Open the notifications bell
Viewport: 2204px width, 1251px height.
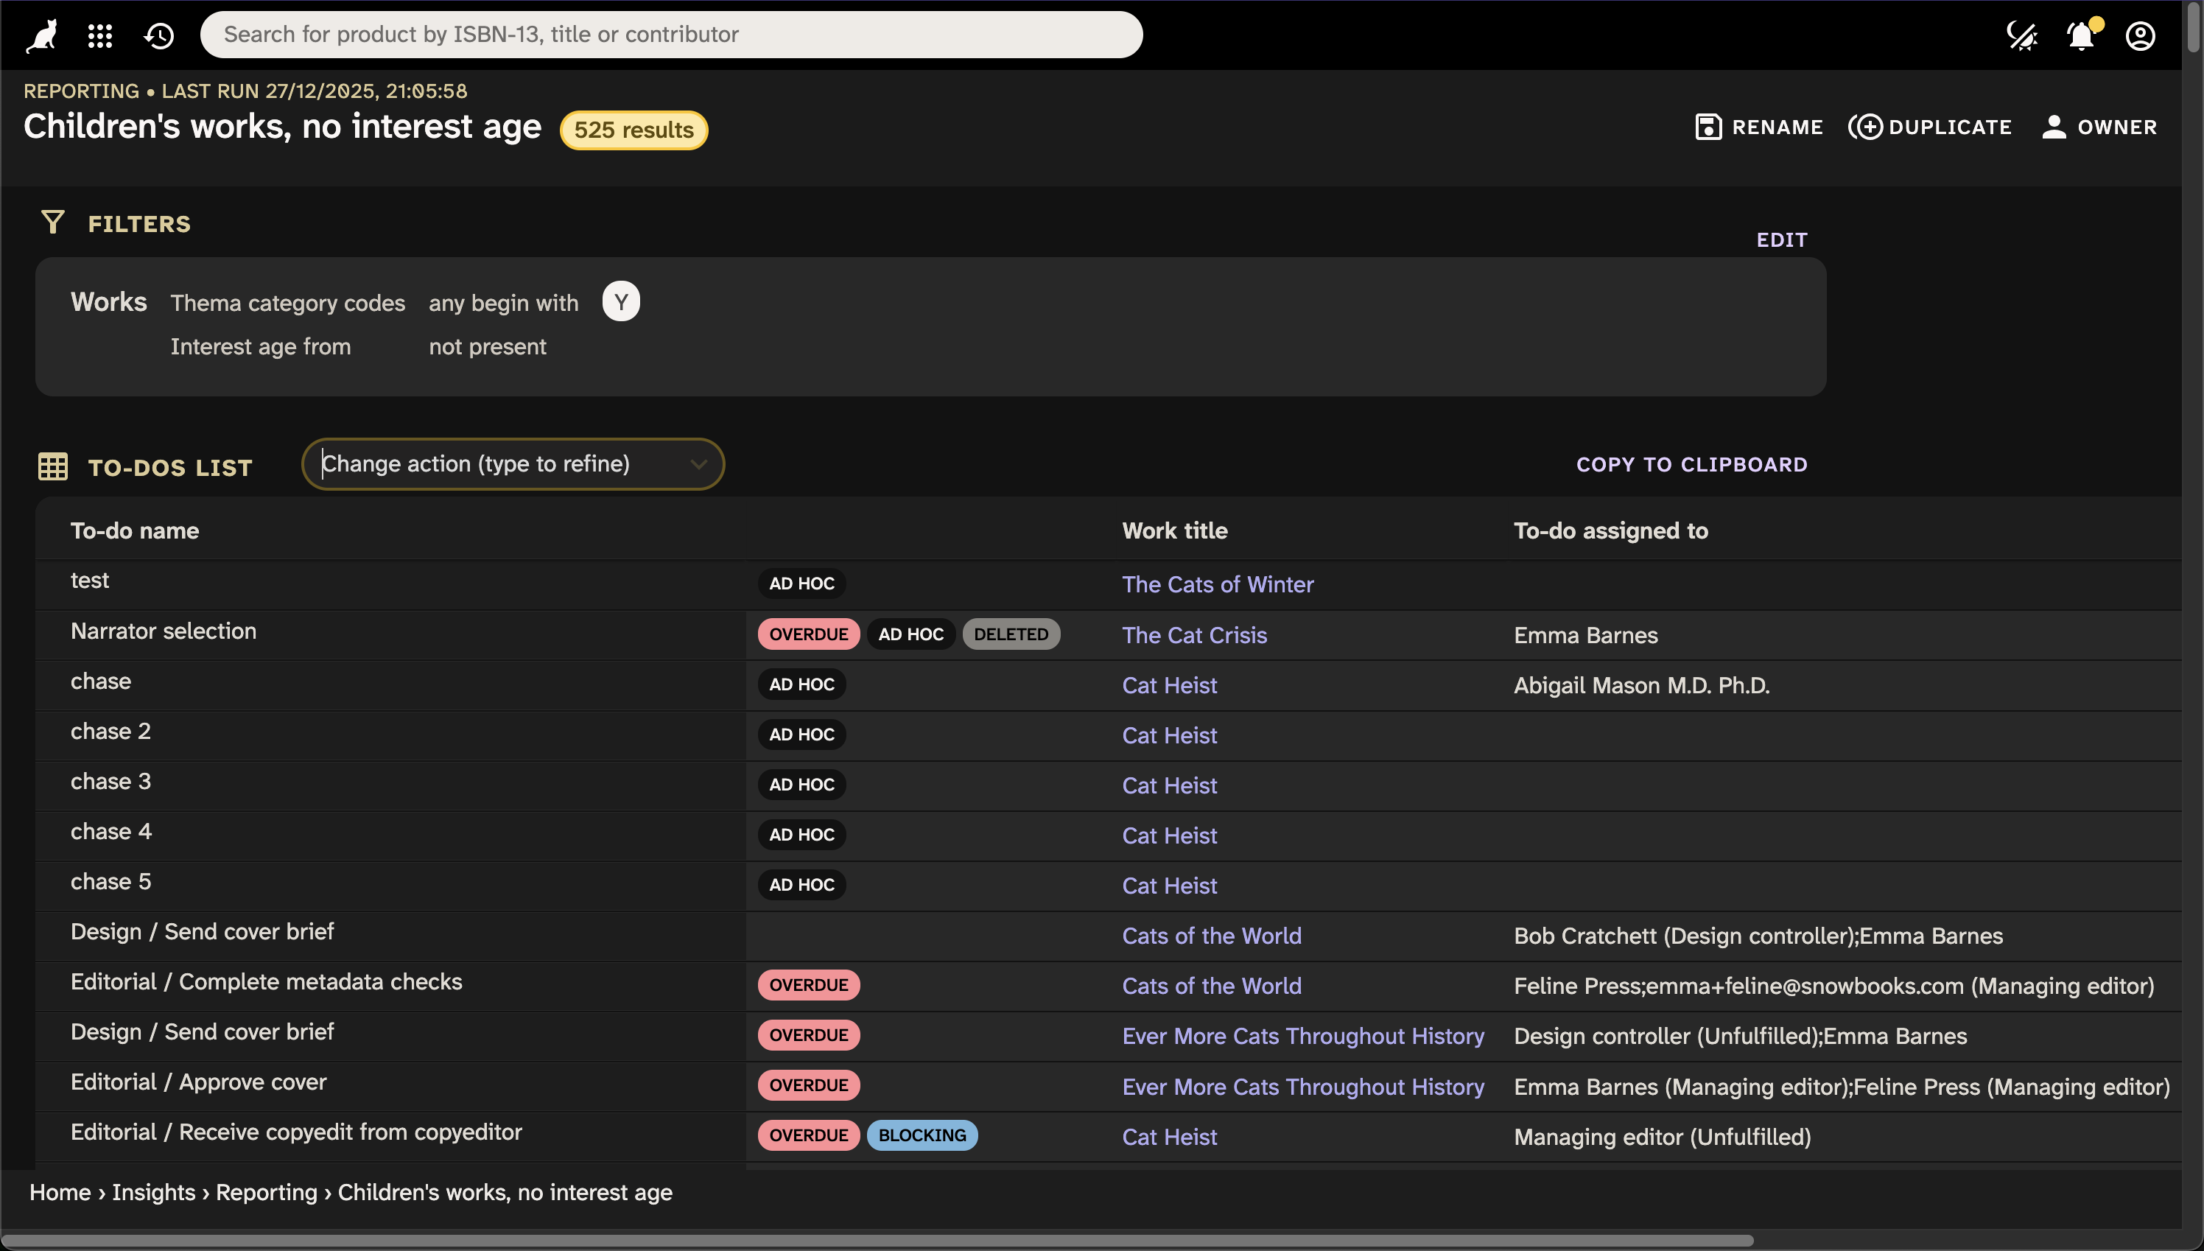tap(2081, 35)
